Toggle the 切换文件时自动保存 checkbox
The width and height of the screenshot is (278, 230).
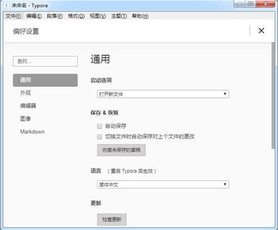click(100, 136)
